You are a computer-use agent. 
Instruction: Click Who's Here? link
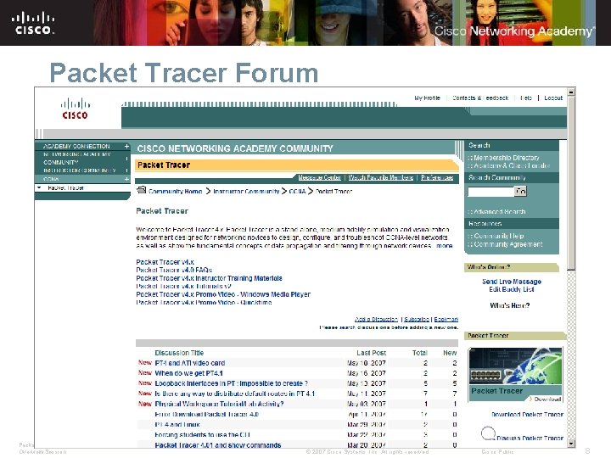[x=510, y=305]
